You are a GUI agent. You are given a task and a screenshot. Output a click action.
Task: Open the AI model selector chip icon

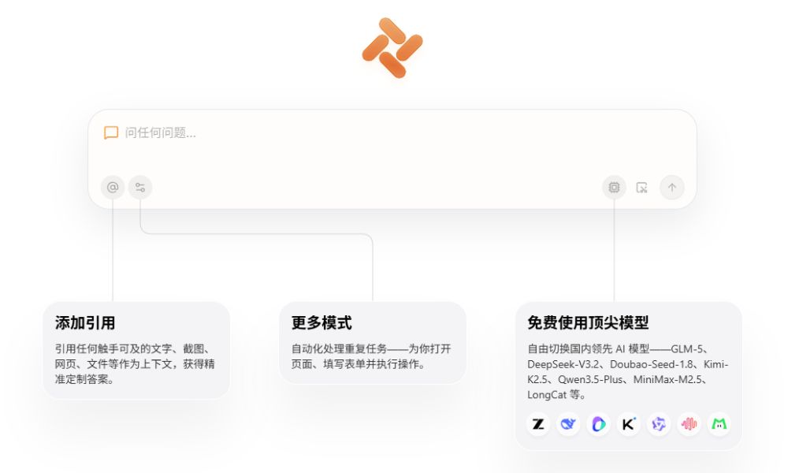(x=614, y=188)
